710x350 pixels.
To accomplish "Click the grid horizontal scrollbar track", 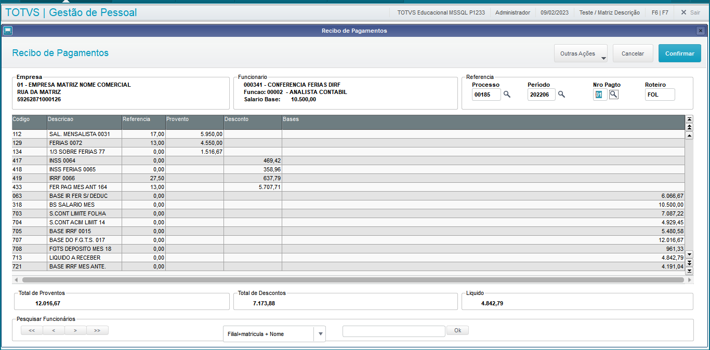I will click(352, 280).
